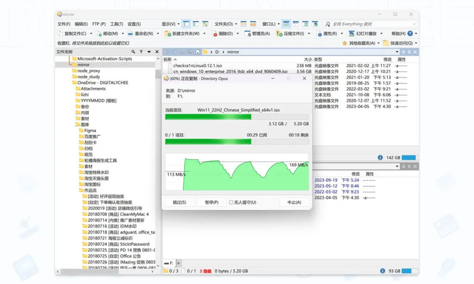Click the current item copy progress bar
The image size is (474, 284).
(237, 117)
